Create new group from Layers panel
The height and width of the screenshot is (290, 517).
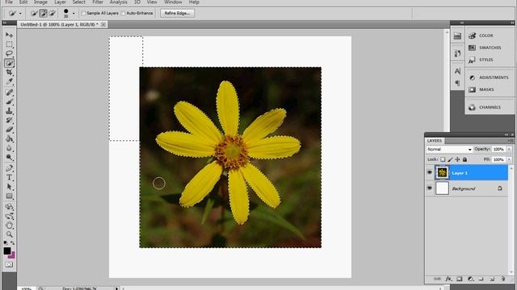(x=481, y=279)
